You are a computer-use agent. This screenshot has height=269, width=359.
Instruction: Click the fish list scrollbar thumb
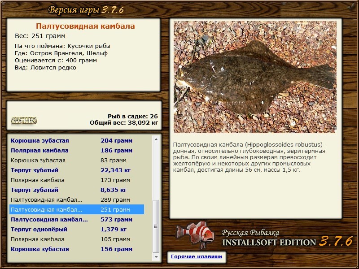click(x=156, y=226)
